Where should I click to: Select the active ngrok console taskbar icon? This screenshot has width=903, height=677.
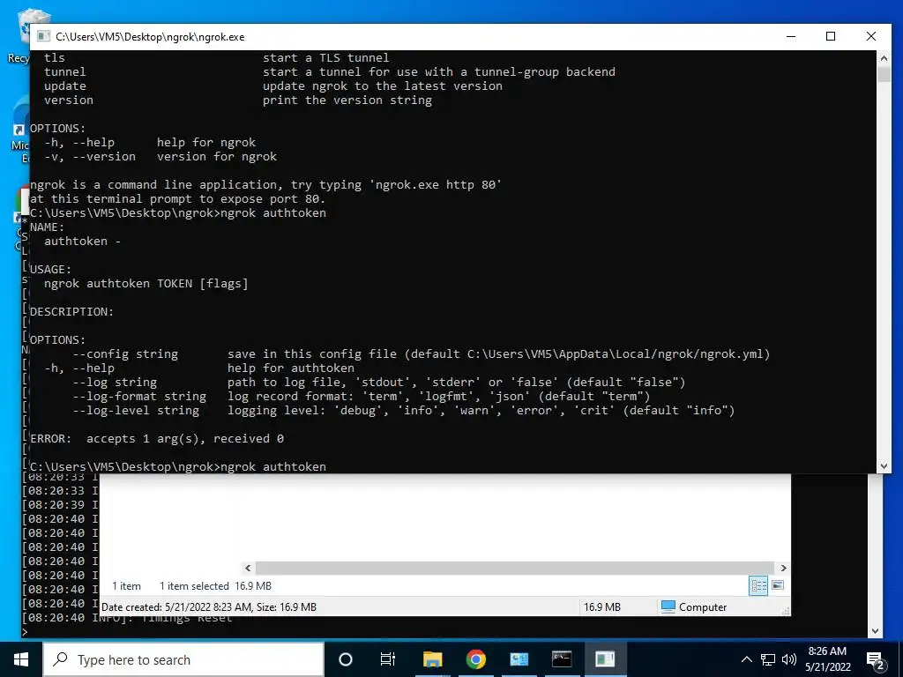pos(605,659)
